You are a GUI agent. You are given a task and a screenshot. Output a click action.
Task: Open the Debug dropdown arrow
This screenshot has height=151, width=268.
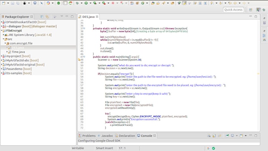click(82, 3)
